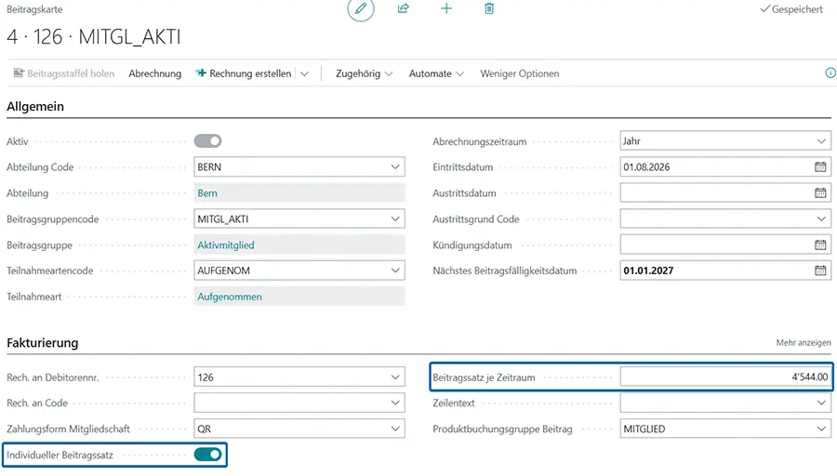Open Beitragsgruppencode dropdown
Viewport: 837px width, 476px height.
395,218
